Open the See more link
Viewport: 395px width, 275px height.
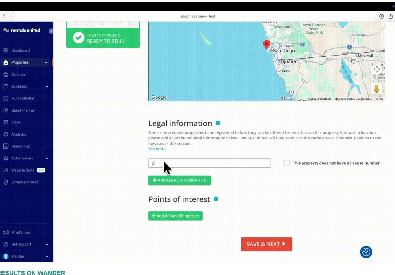click(x=157, y=149)
